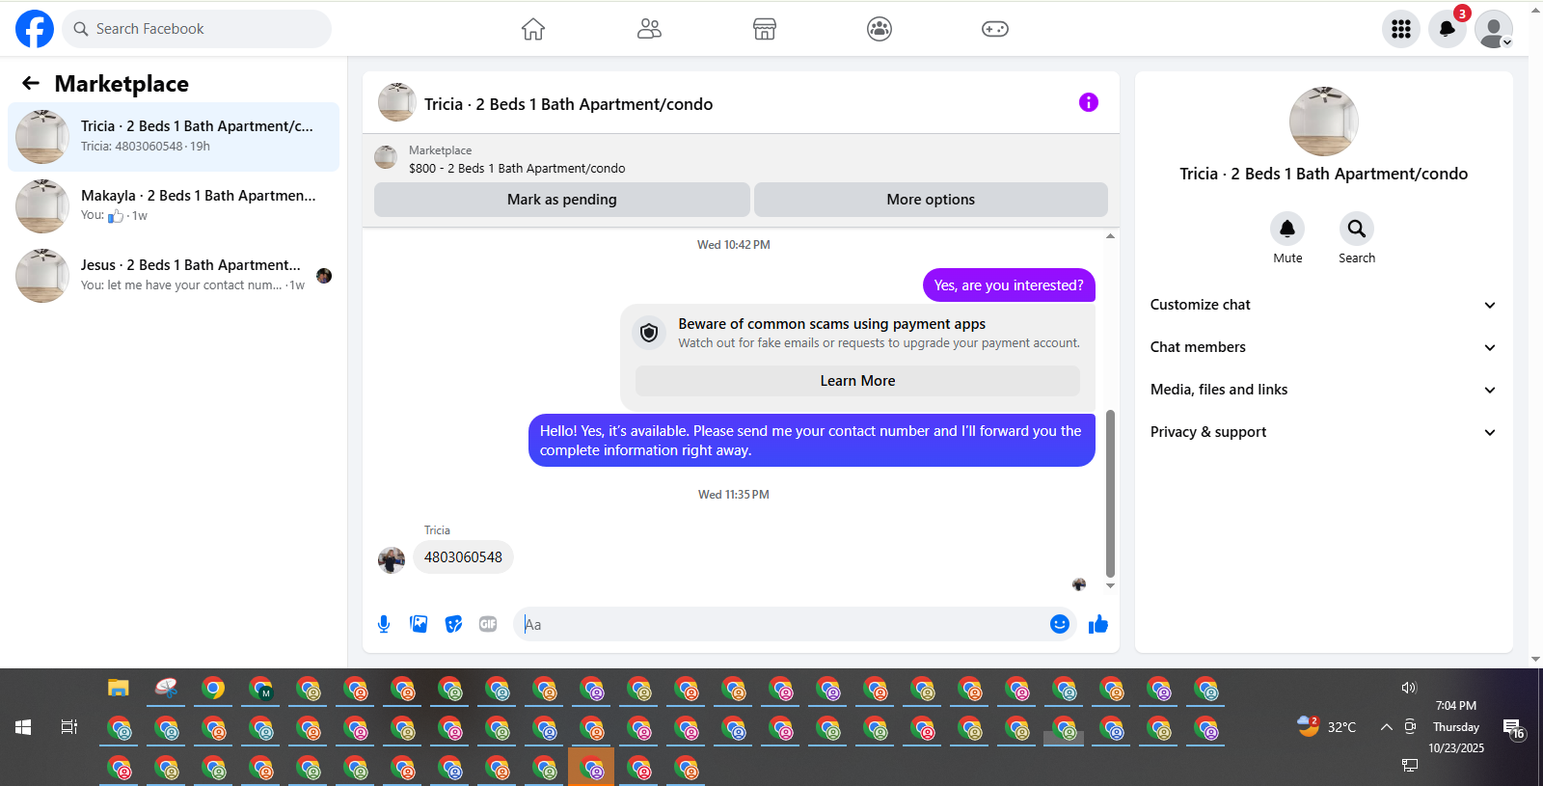Viewport: 1543px width, 786px height.
Task: Open More options for listing
Action: (x=931, y=200)
